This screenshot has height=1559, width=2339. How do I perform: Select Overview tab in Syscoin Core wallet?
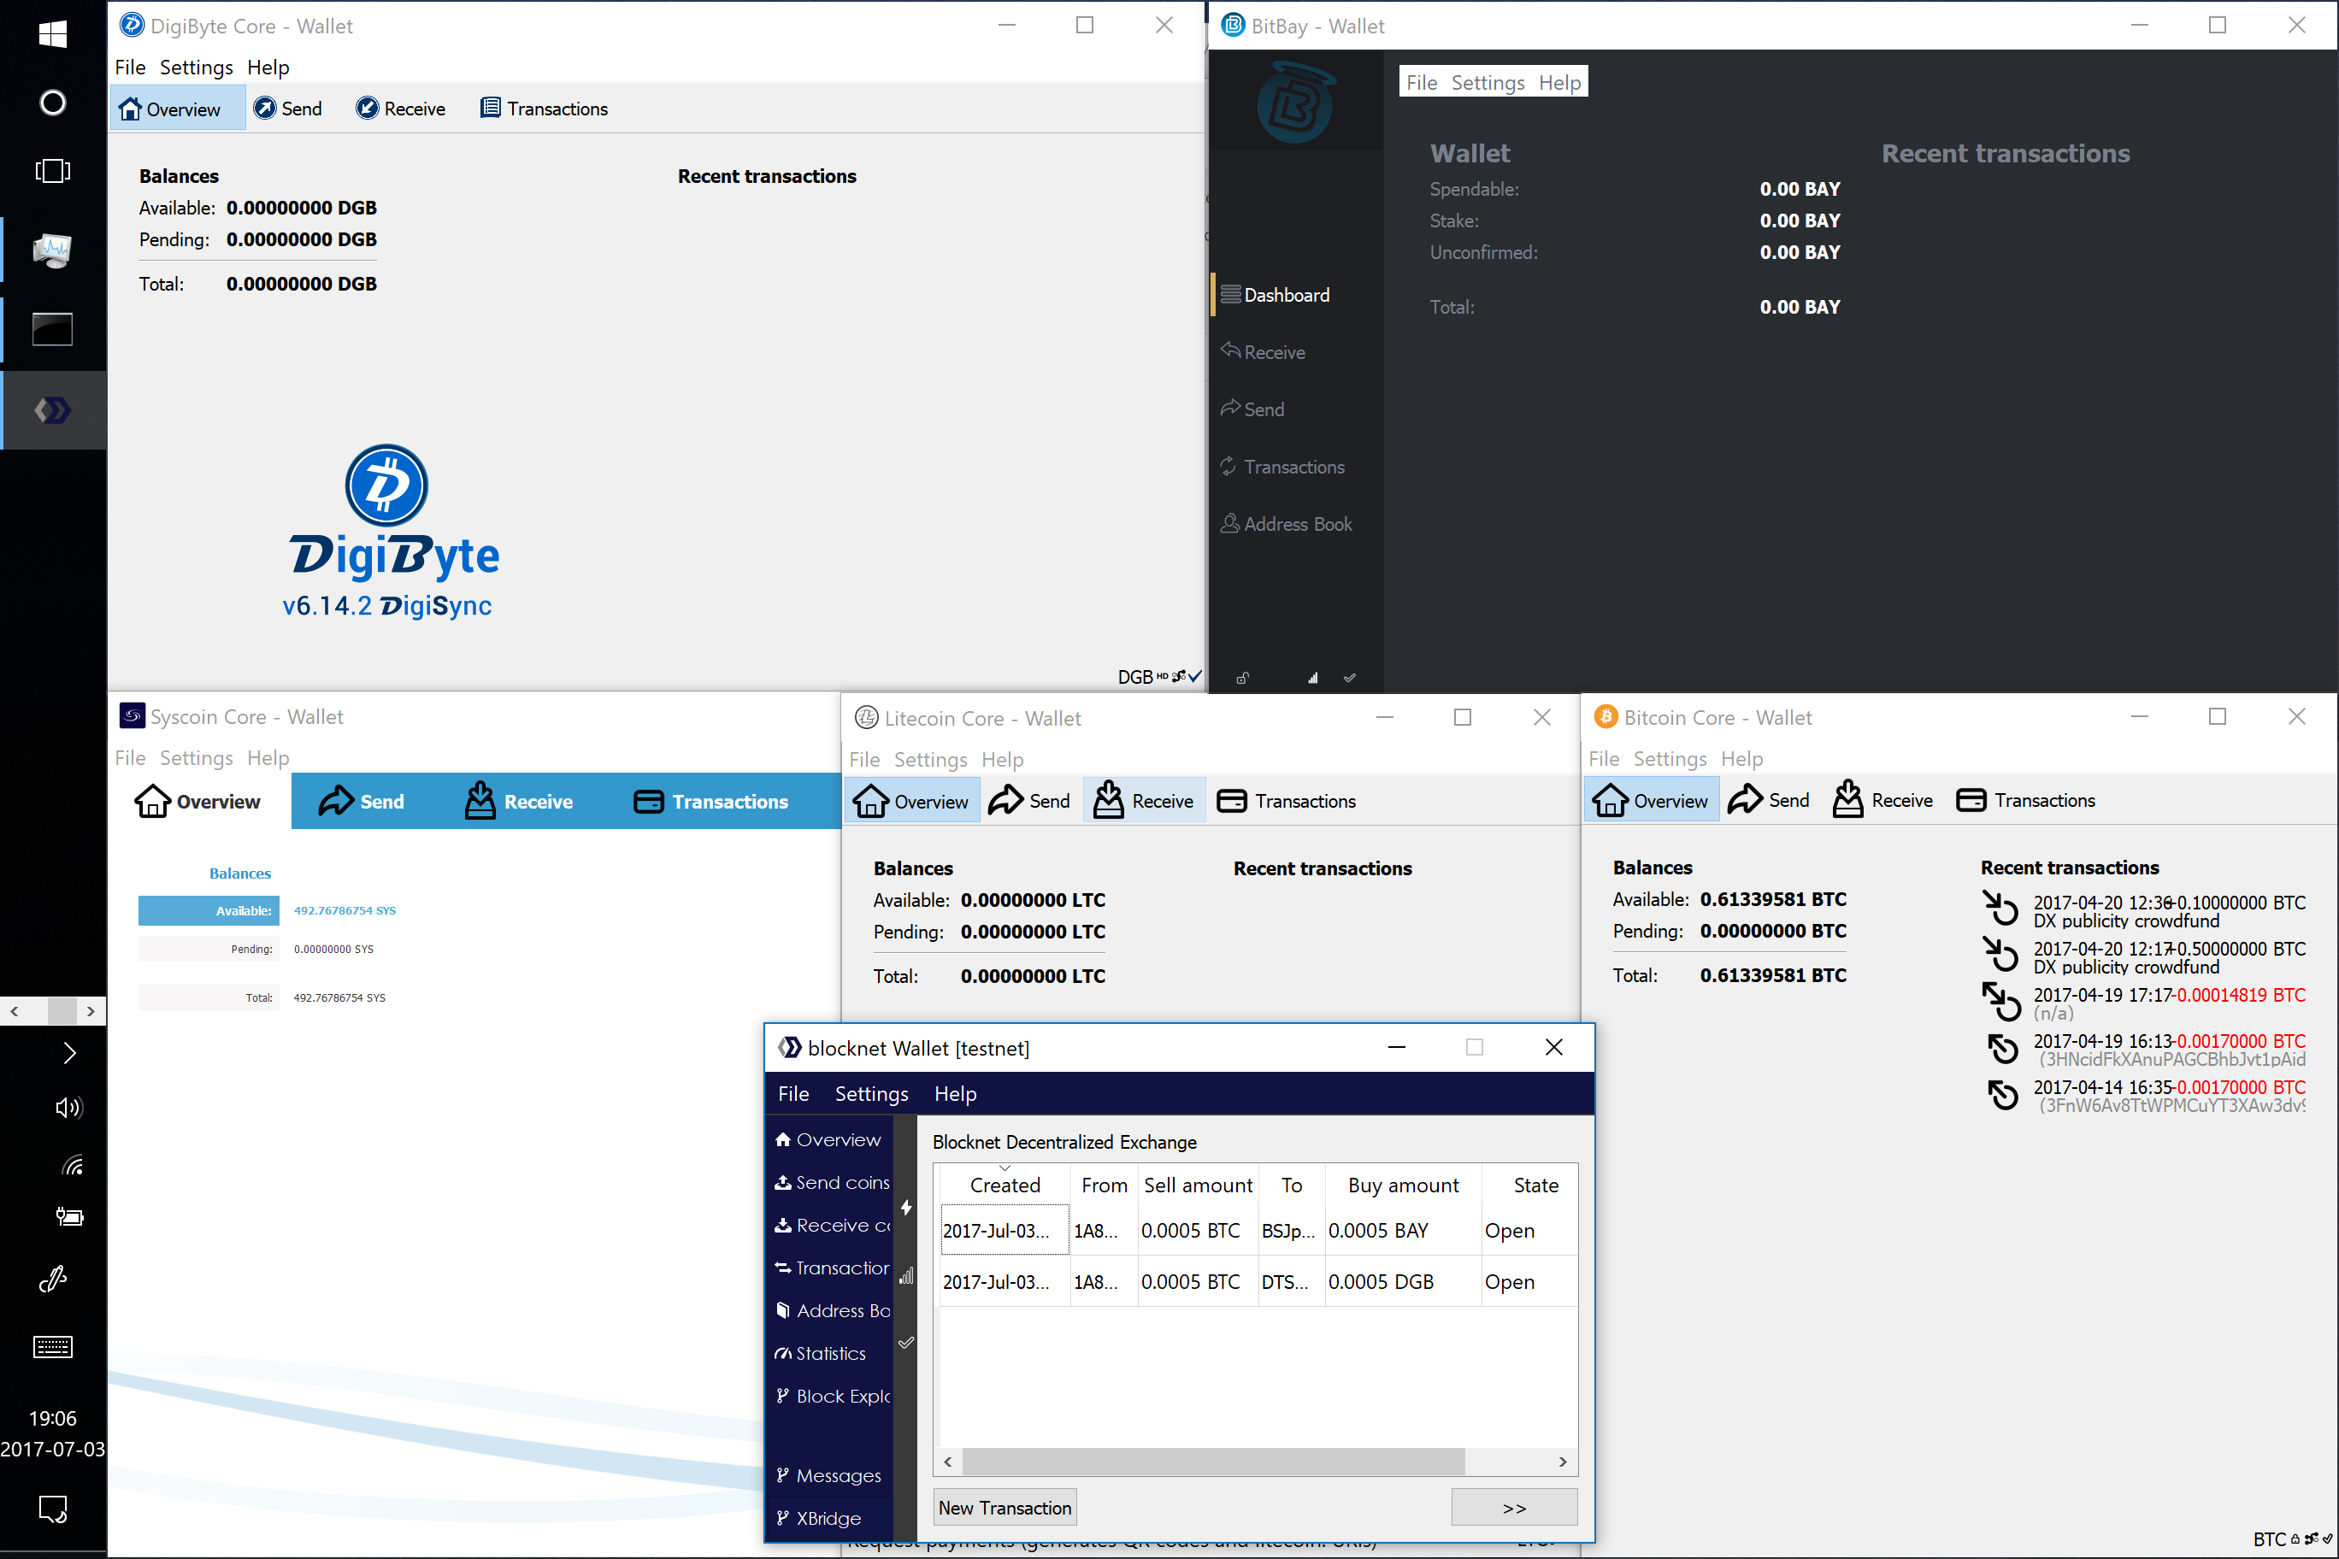(x=197, y=802)
